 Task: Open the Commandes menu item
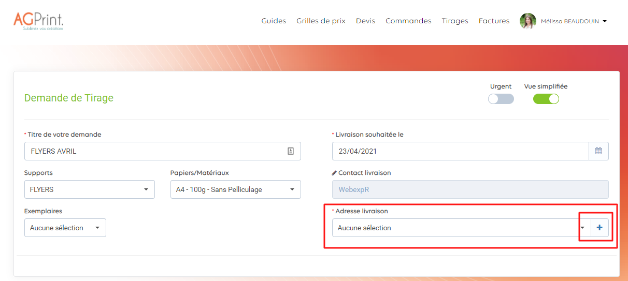(x=408, y=21)
